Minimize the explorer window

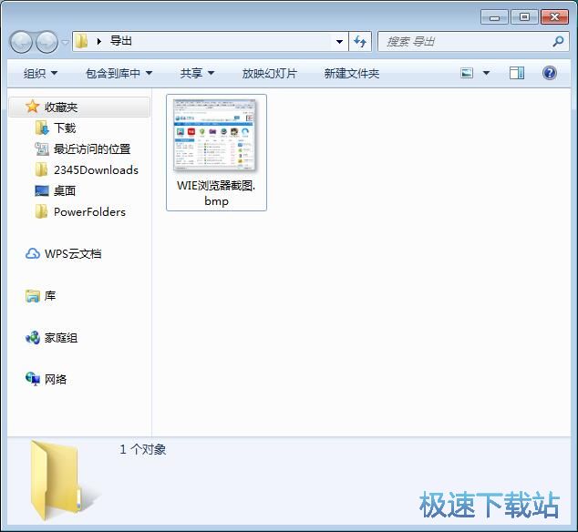click(x=494, y=17)
